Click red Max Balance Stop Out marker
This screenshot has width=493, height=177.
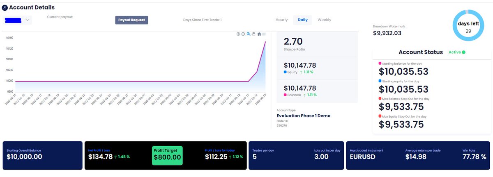[380, 99]
